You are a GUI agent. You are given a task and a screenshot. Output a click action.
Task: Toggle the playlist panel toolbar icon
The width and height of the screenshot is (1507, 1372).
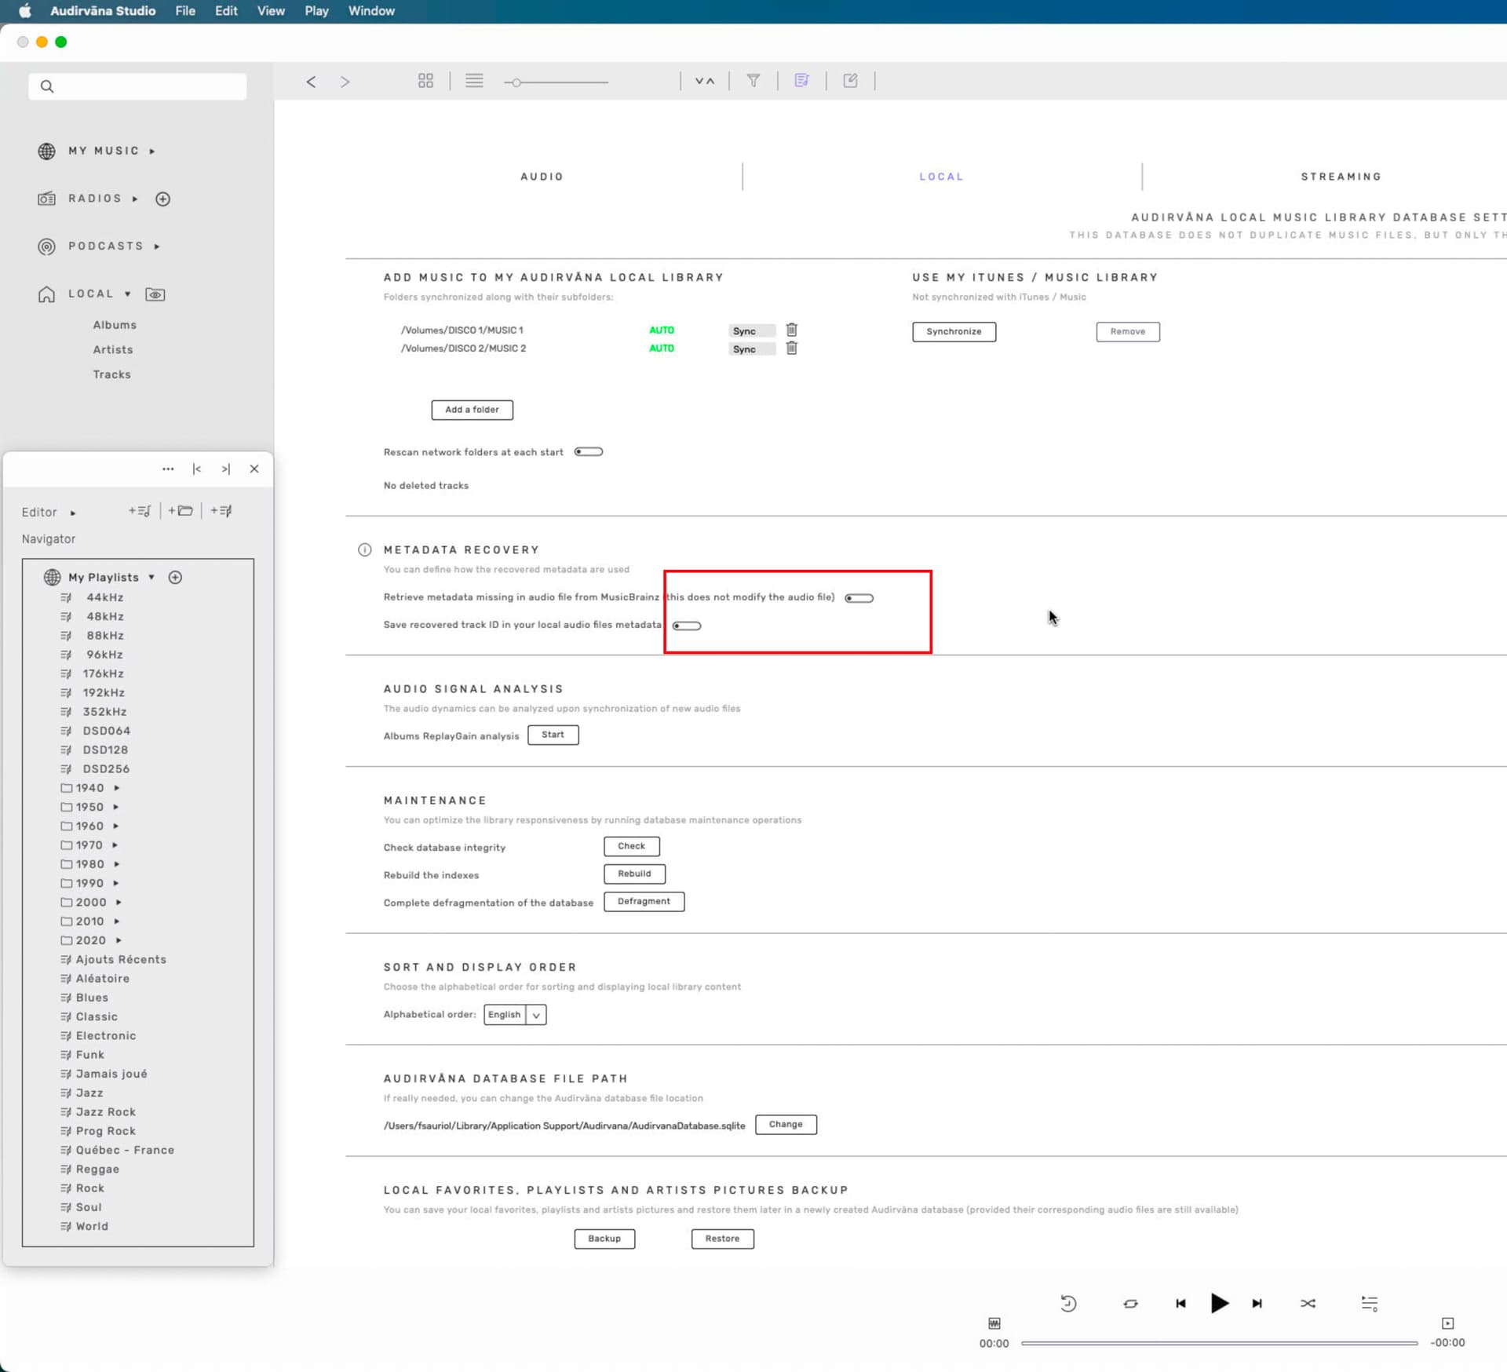(801, 80)
